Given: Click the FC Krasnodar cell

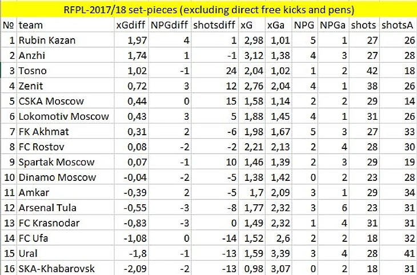Looking at the screenshot, I should (63, 223).
